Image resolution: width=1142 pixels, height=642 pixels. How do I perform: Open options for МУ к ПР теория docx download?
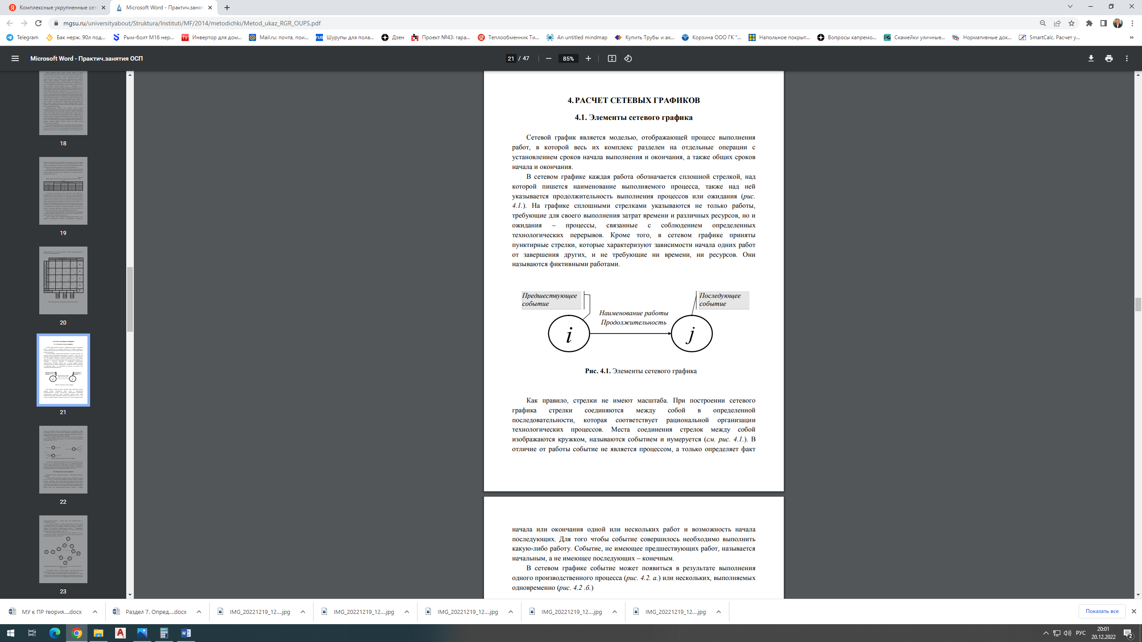(95, 612)
